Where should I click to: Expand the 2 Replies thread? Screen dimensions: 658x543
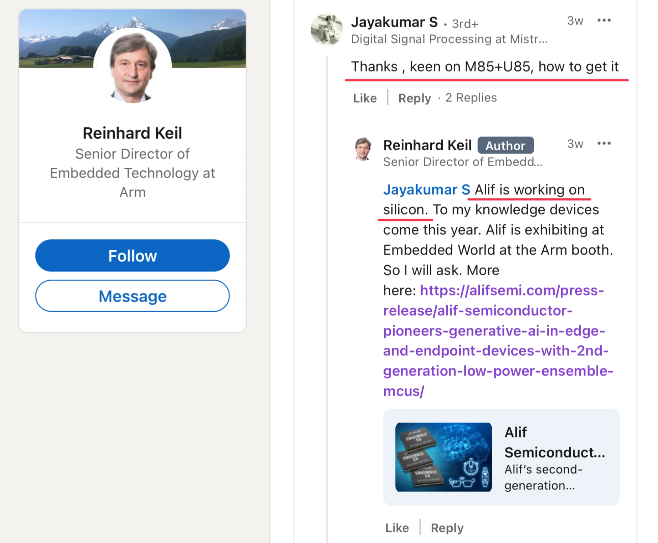click(x=471, y=97)
